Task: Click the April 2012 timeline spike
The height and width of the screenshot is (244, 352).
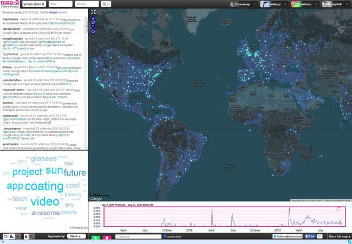Action: pyautogui.click(x=212, y=217)
